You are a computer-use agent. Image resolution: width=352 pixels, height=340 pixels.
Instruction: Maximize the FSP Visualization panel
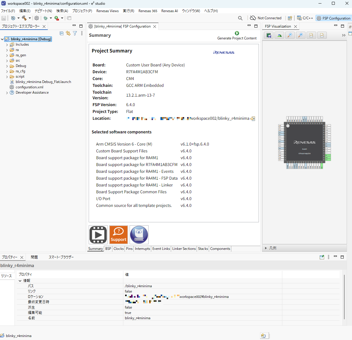(x=342, y=26)
